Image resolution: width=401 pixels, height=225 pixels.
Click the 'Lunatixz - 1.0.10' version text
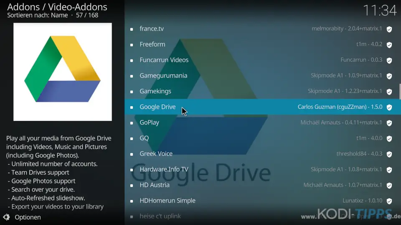coord(363,200)
